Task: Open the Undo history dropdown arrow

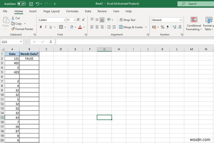Action: pyautogui.click(x=41, y=4)
